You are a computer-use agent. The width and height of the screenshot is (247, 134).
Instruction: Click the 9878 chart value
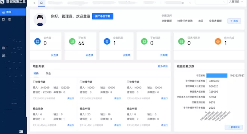click(212, 102)
